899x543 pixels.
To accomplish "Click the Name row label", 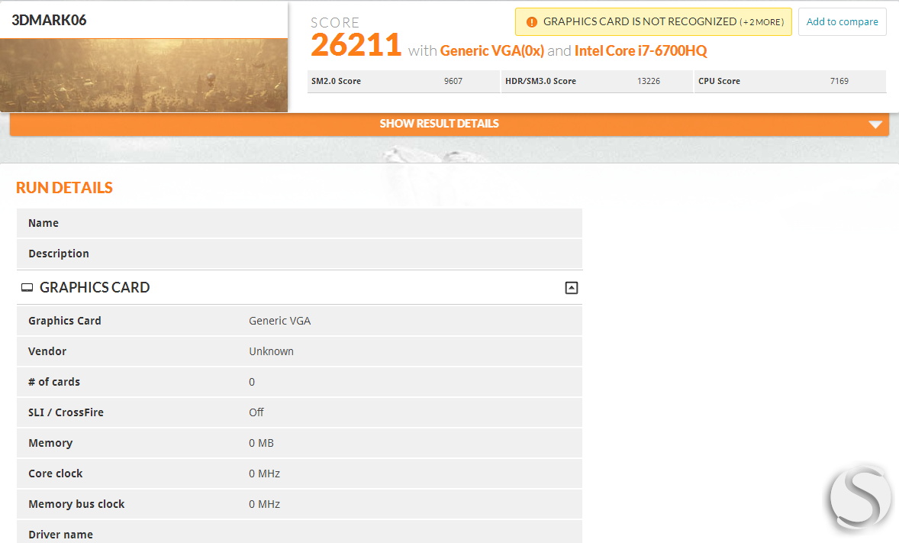I will tap(43, 223).
